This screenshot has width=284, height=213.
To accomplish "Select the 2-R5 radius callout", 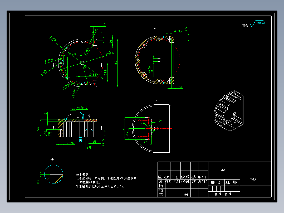I will click(x=87, y=51).
